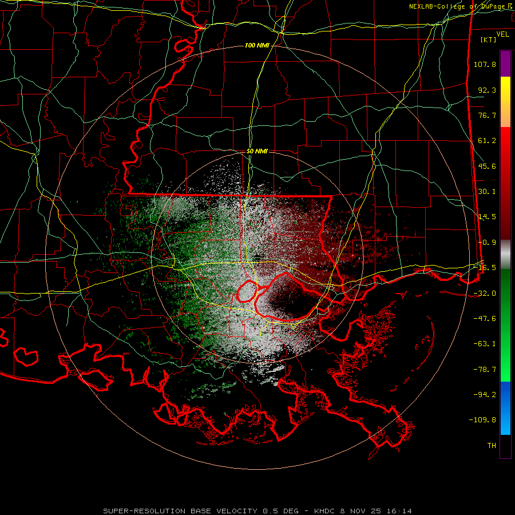The width and height of the screenshot is (515, 515).
Task: Click the 30.1 velocity scale value
Action: pos(487,192)
